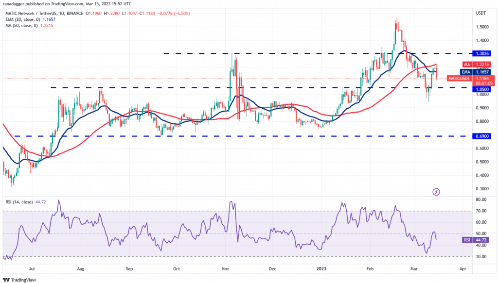Image resolution: width=498 pixels, height=283 pixels.
Task: Click the Dec label on time axis
Action: click(272, 269)
